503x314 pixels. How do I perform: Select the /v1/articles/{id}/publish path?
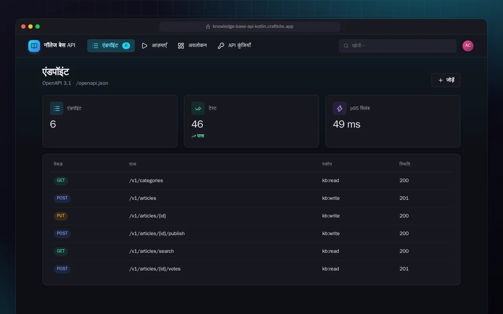click(x=157, y=234)
